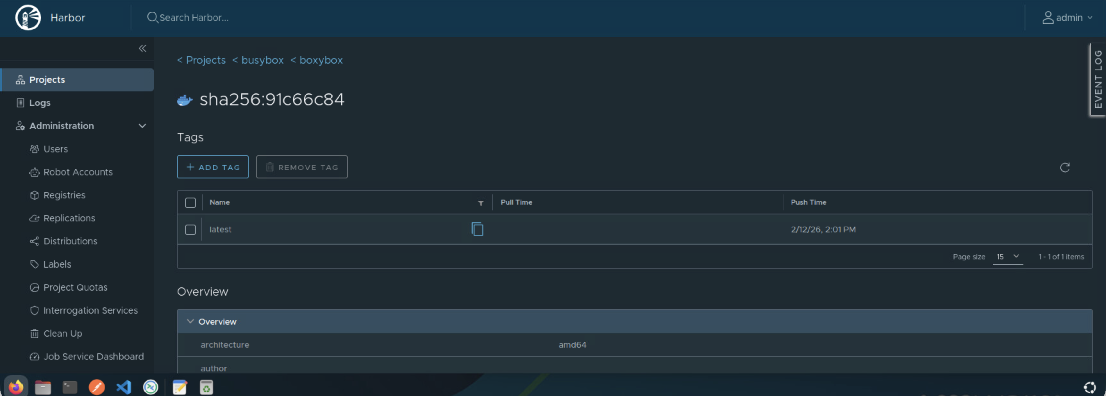Image resolution: width=1106 pixels, height=396 pixels.
Task: Refresh the tags list
Action: coord(1065,167)
